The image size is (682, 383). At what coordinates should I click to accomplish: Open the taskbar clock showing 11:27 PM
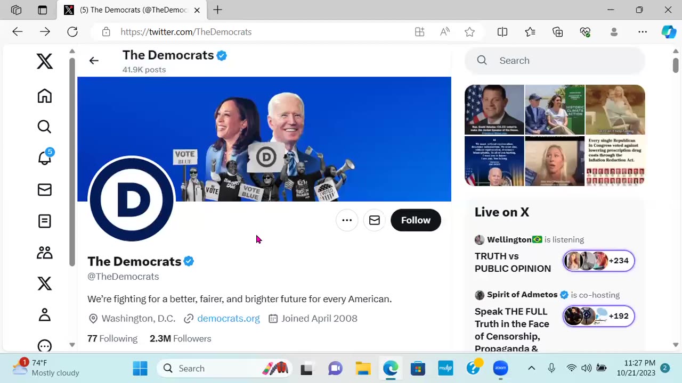(x=636, y=368)
